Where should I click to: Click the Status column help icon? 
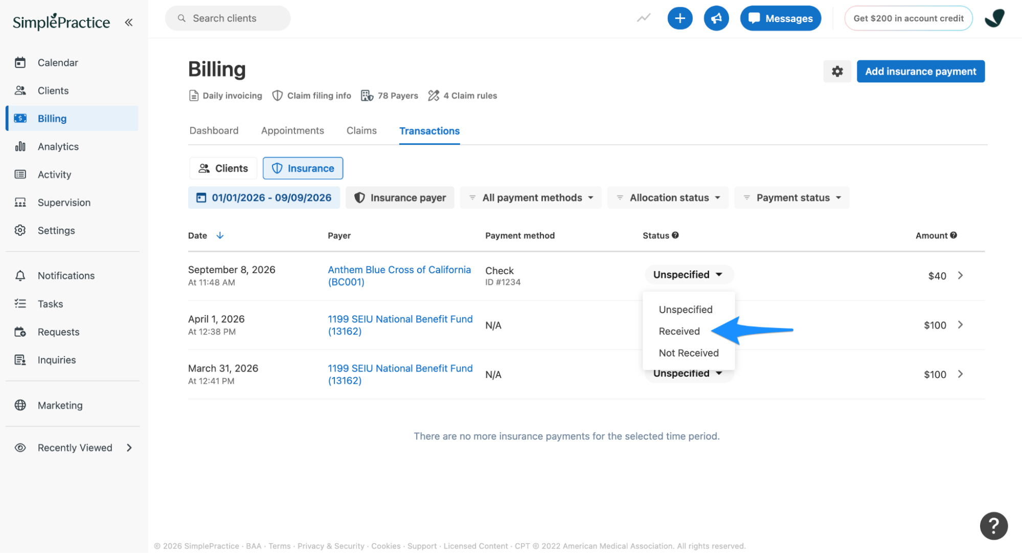click(x=675, y=235)
